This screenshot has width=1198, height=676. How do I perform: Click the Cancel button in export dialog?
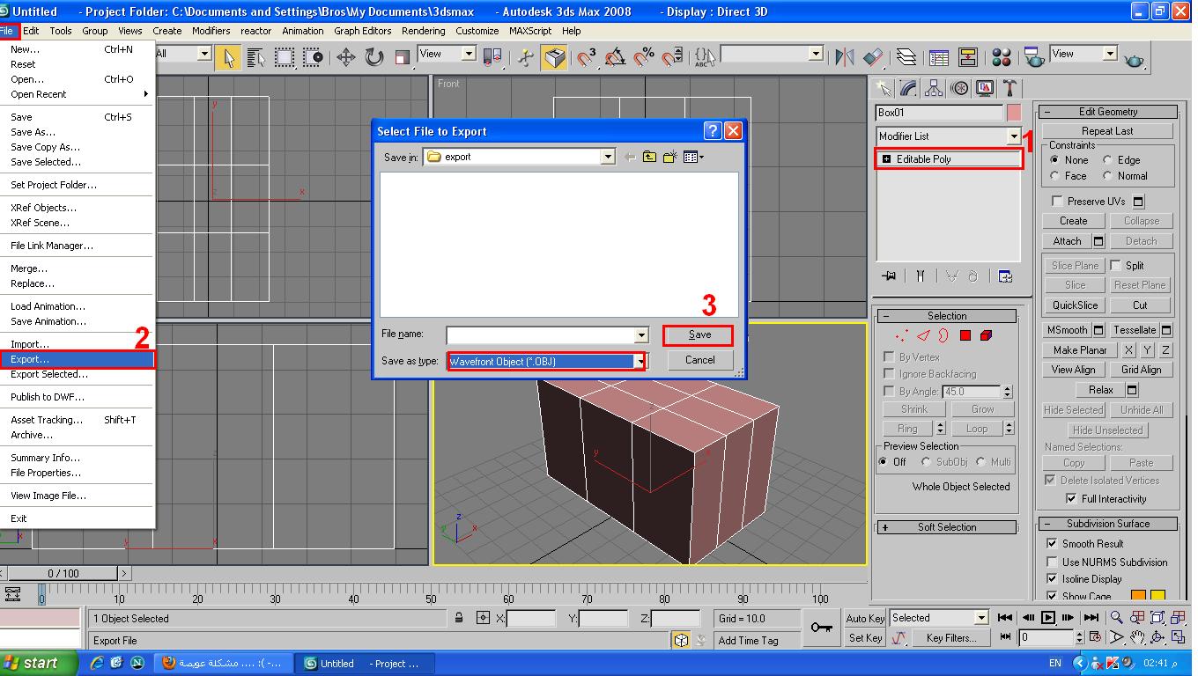699,360
